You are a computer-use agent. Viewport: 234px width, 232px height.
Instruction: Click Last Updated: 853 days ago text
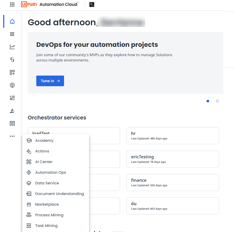click(149, 209)
